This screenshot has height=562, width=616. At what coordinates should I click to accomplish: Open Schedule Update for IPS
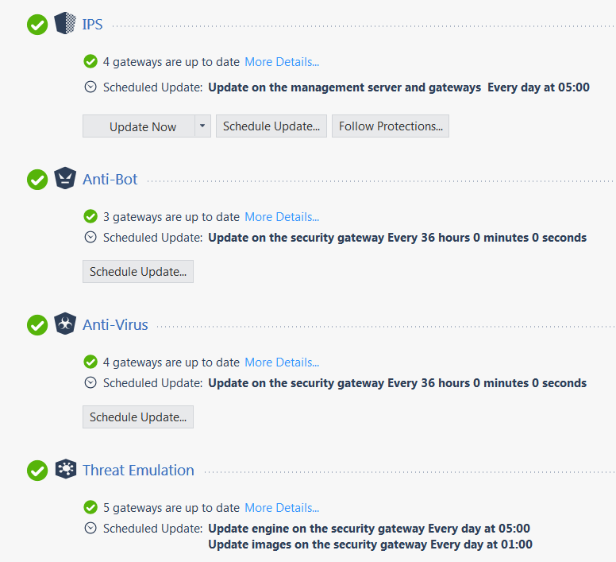point(271,126)
